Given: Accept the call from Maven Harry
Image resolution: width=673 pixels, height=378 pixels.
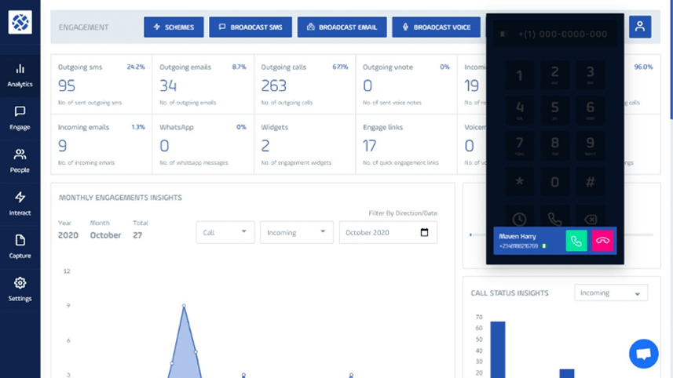Looking at the screenshot, I should point(576,241).
